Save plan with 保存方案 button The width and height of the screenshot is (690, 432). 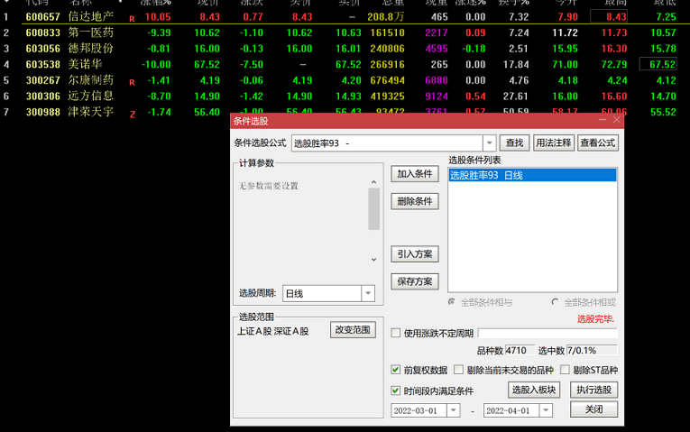(x=415, y=281)
